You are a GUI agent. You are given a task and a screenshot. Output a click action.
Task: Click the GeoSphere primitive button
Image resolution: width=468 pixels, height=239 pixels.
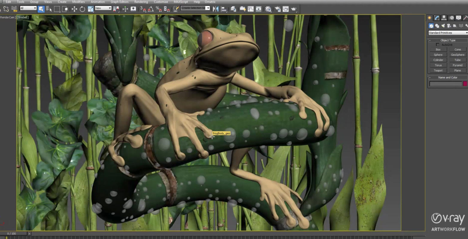tap(458, 55)
